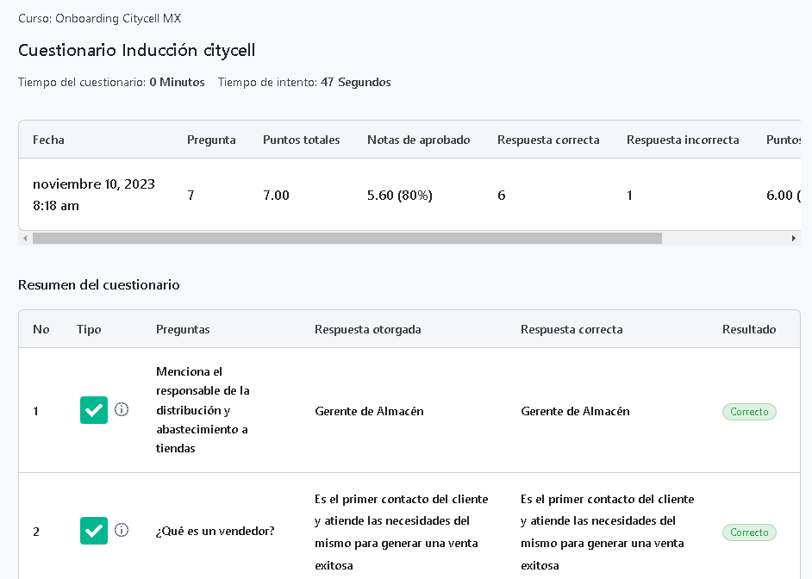The height and width of the screenshot is (579, 812).
Task: Select the Notas de aprobado column header
Action: tap(418, 140)
